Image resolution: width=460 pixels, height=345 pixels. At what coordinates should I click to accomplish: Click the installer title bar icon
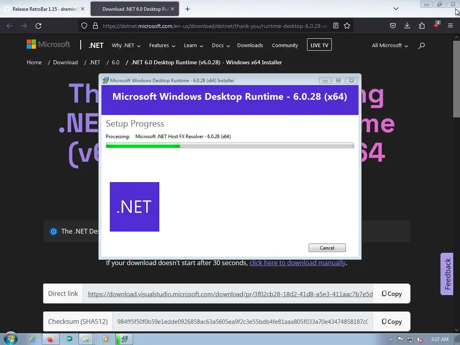coord(105,80)
